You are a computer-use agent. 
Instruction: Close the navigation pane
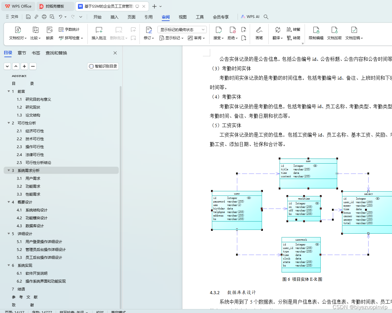pos(115,53)
